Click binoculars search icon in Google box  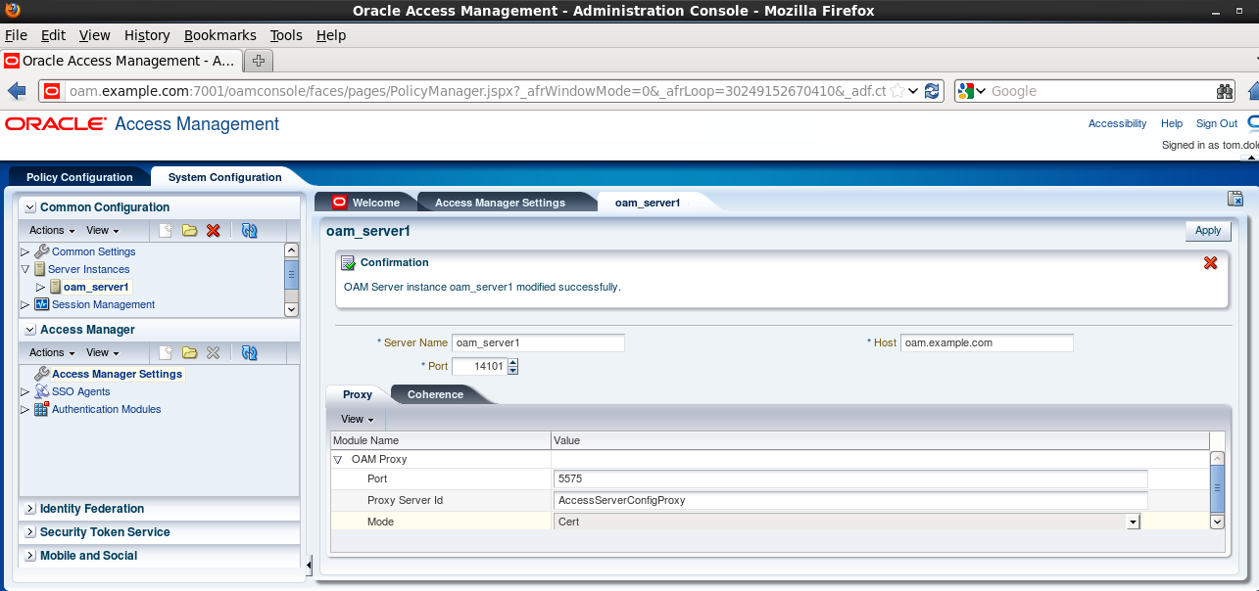point(1225,91)
